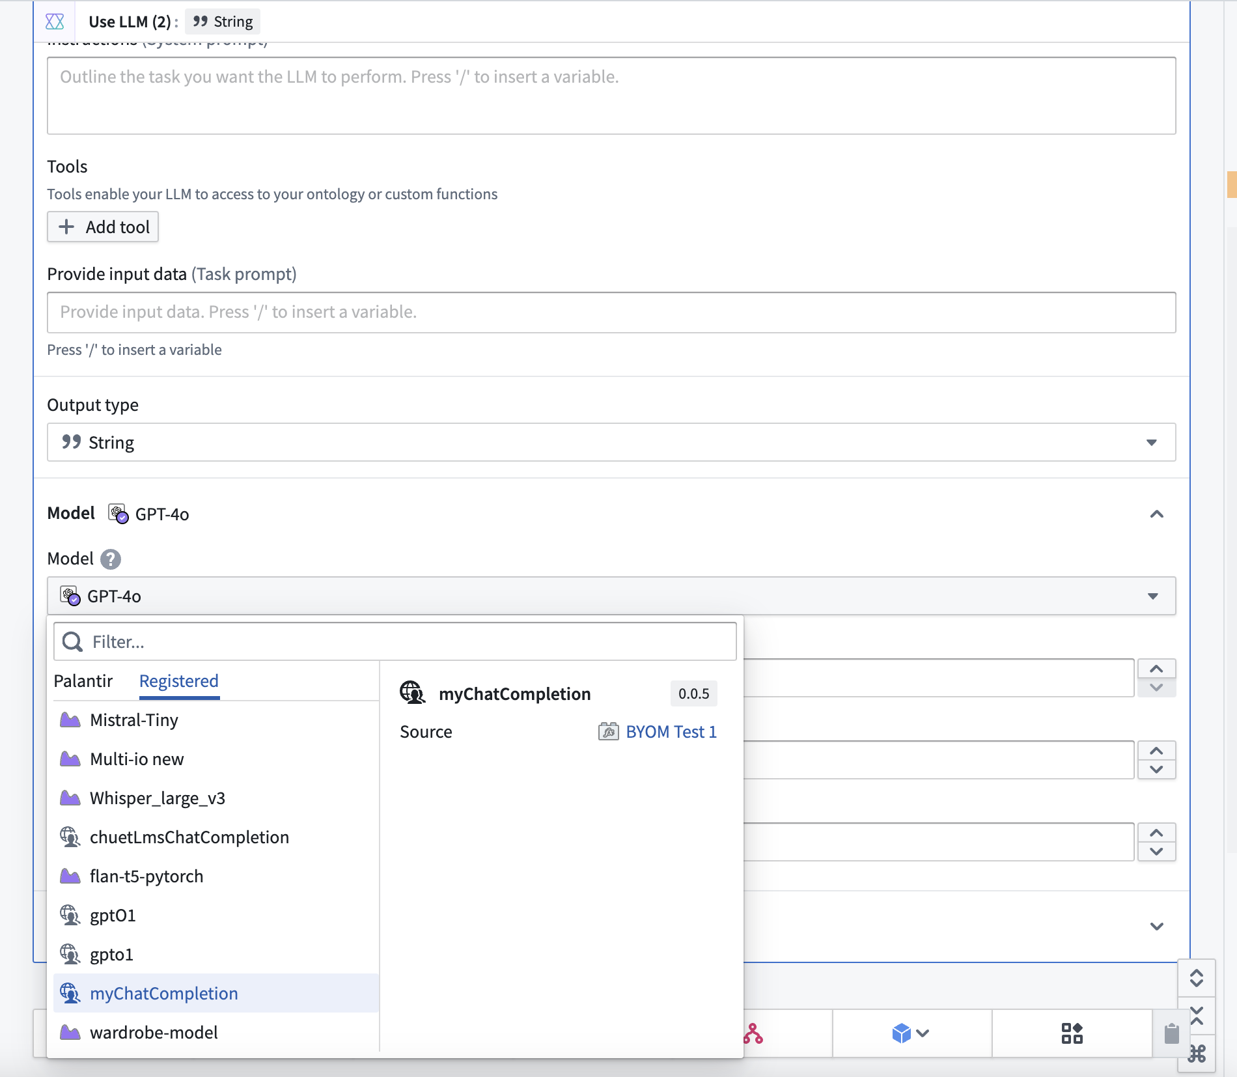Image resolution: width=1237 pixels, height=1077 pixels.
Task: Click the GPT-4o icon inside model dropdown
Action: pyautogui.click(x=70, y=596)
